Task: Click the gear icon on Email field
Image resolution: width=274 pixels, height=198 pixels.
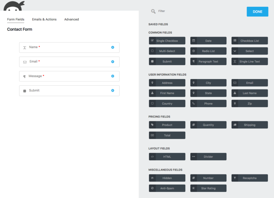Action: click(112, 62)
